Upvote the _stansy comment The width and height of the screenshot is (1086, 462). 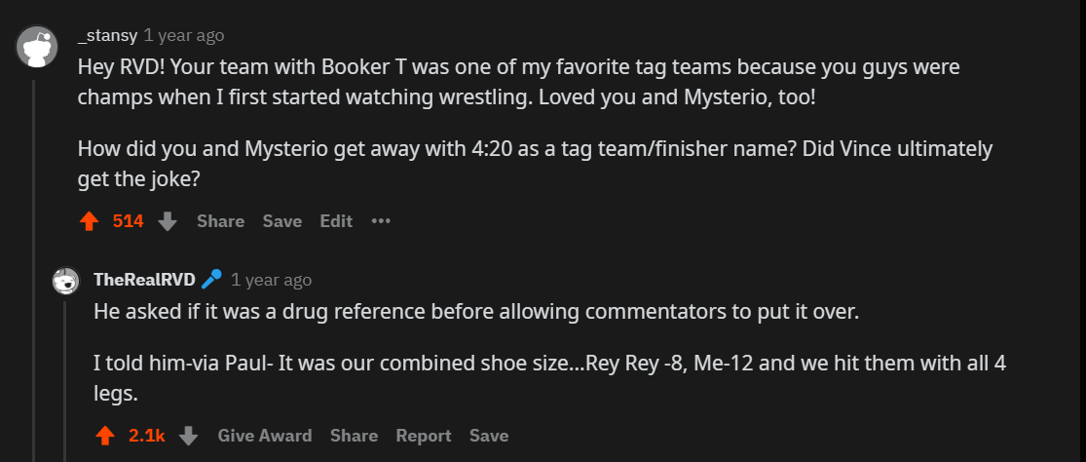90,221
